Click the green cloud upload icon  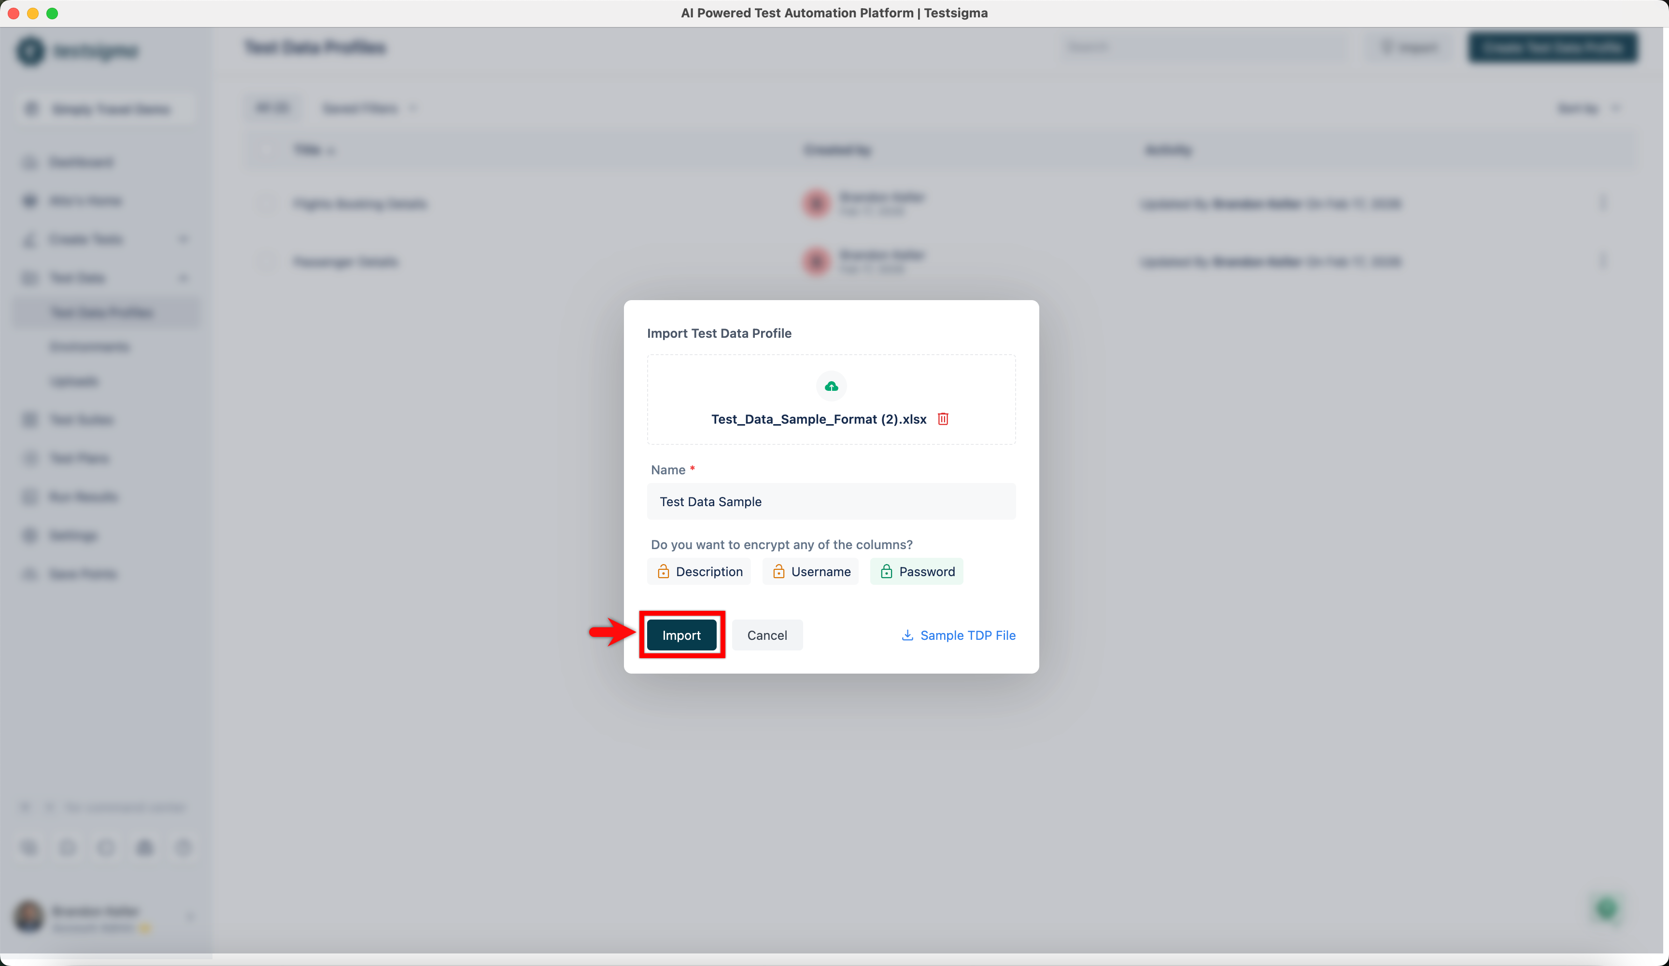(831, 386)
